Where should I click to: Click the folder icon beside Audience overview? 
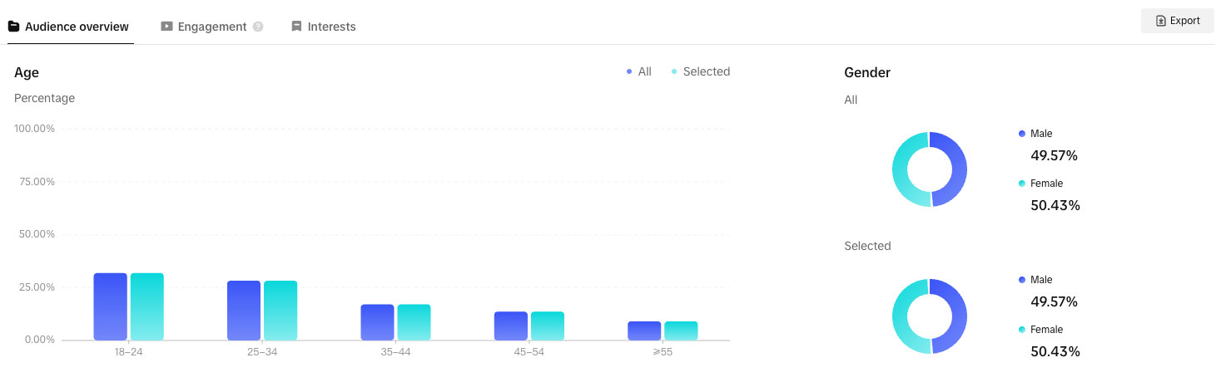[13, 27]
